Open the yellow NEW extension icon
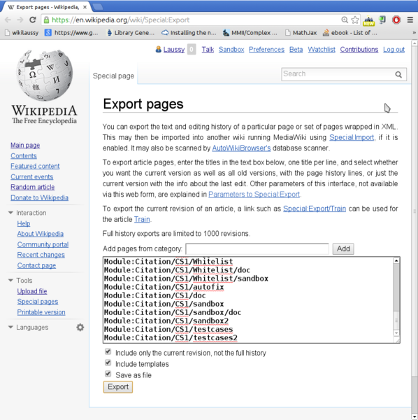The image size is (418, 420). (369, 20)
